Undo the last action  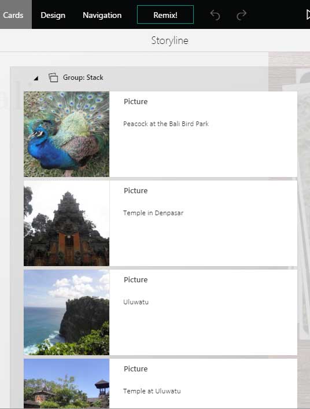(x=215, y=15)
